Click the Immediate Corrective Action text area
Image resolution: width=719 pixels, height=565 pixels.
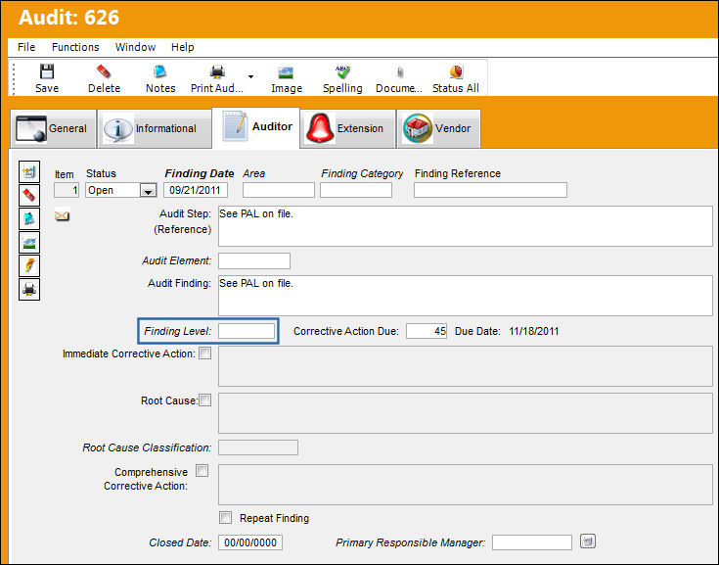pyautogui.click(x=465, y=366)
